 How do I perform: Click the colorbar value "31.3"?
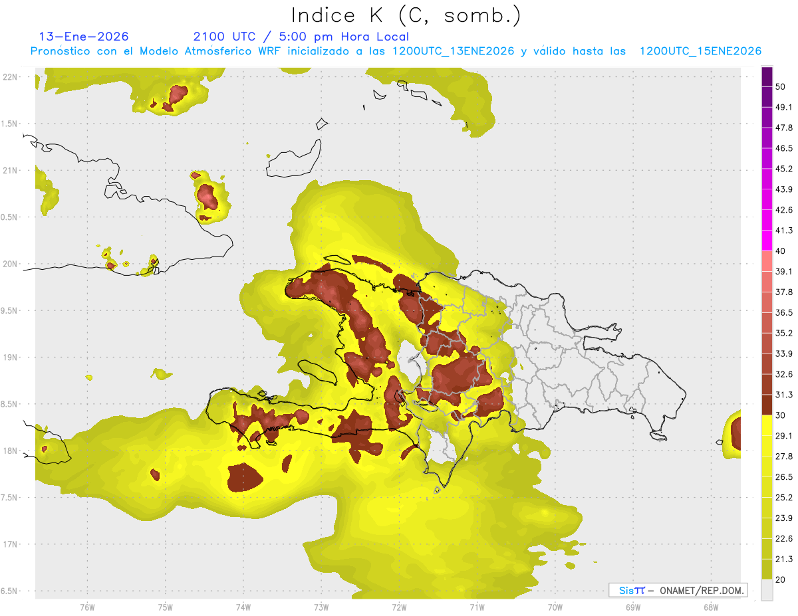tap(784, 395)
